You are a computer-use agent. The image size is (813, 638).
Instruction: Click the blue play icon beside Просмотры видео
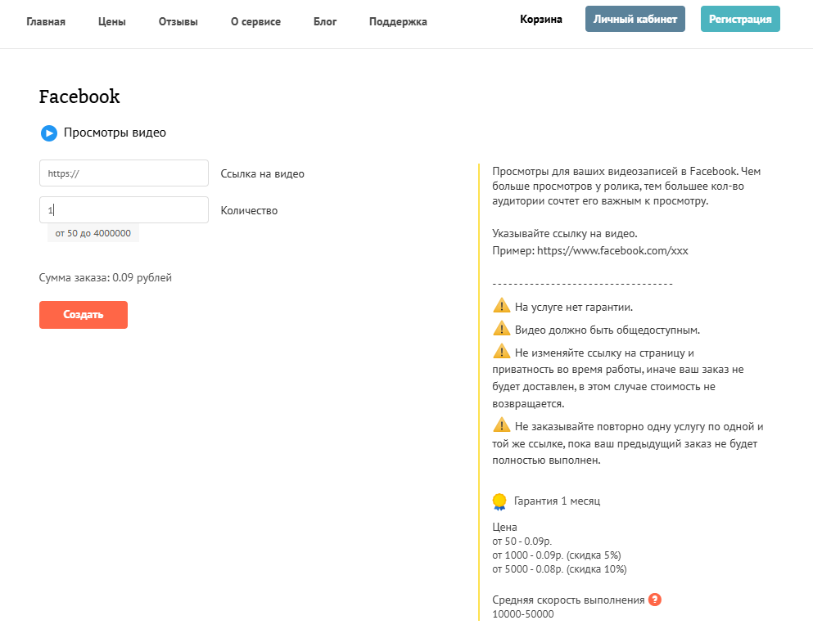(49, 133)
